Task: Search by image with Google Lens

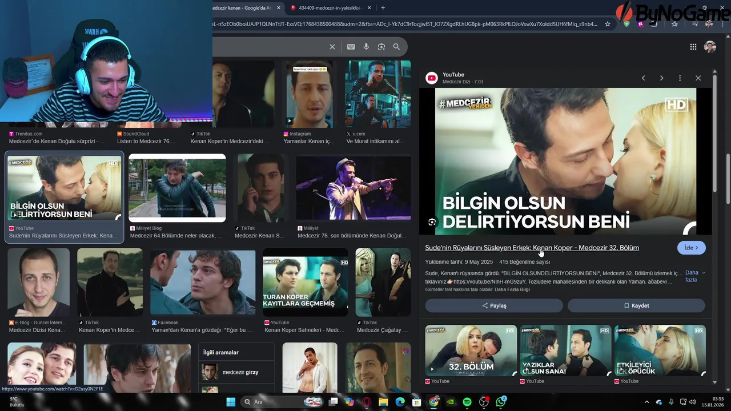Action: (x=381, y=47)
